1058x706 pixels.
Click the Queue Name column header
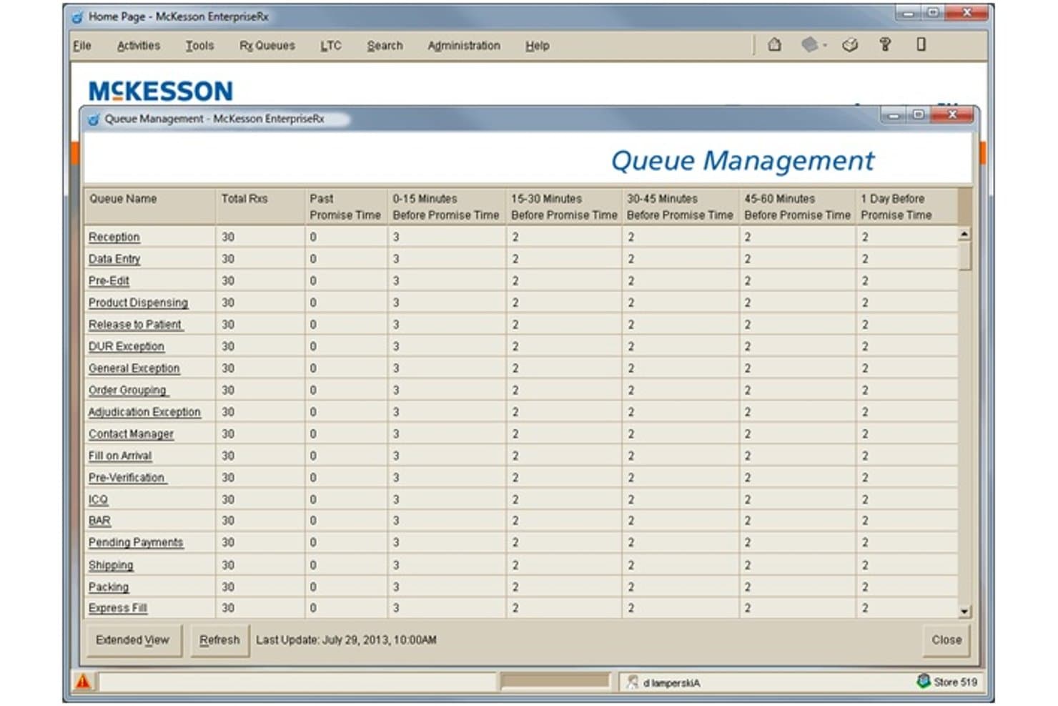pos(150,207)
